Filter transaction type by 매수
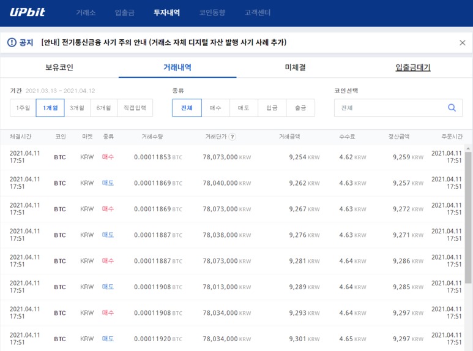The width and height of the screenshot is (473, 351). click(215, 108)
